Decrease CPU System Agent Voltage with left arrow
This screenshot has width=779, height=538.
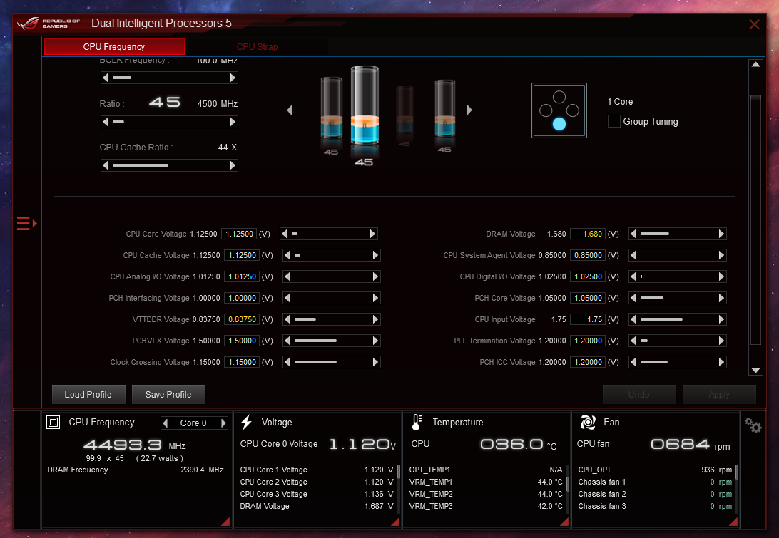pyautogui.click(x=633, y=255)
